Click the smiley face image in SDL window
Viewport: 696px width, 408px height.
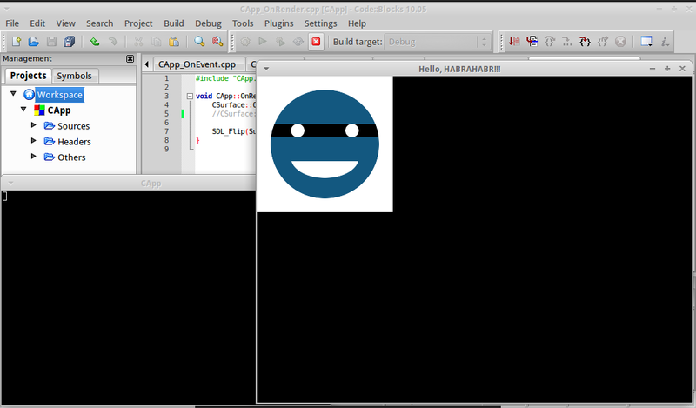point(325,144)
